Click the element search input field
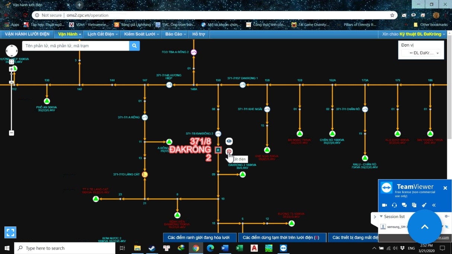This screenshot has width=452, height=254. point(76,46)
